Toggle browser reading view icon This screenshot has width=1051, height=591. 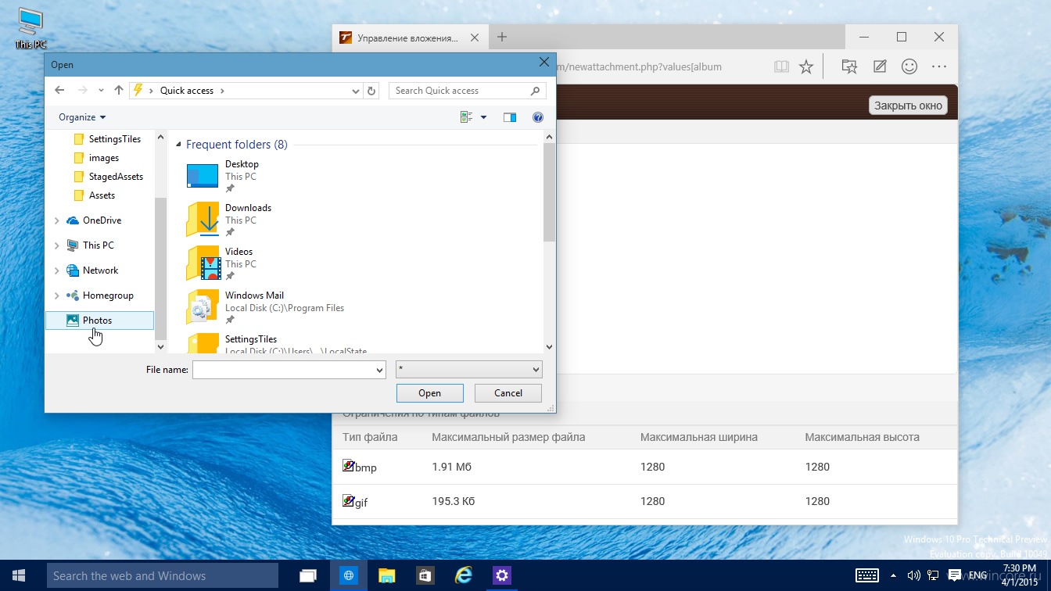(x=781, y=67)
